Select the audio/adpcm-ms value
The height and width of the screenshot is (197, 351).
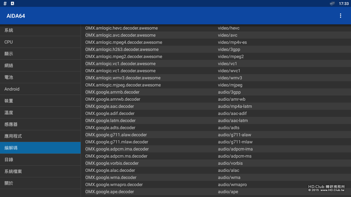tap(235, 156)
